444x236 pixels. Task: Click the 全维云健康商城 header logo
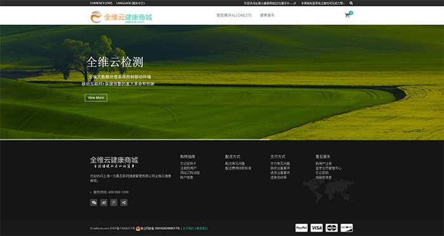point(121,17)
